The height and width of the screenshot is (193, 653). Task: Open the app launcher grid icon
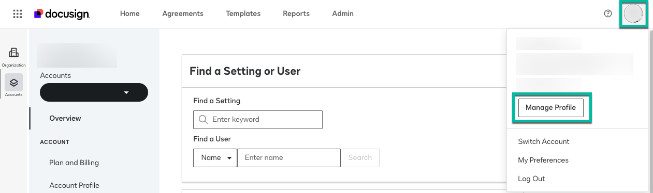pyautogui.click(x=17, y=14)
